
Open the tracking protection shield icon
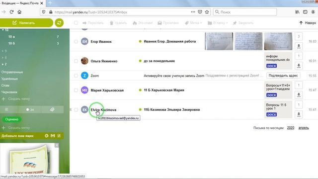coord(44,12)
